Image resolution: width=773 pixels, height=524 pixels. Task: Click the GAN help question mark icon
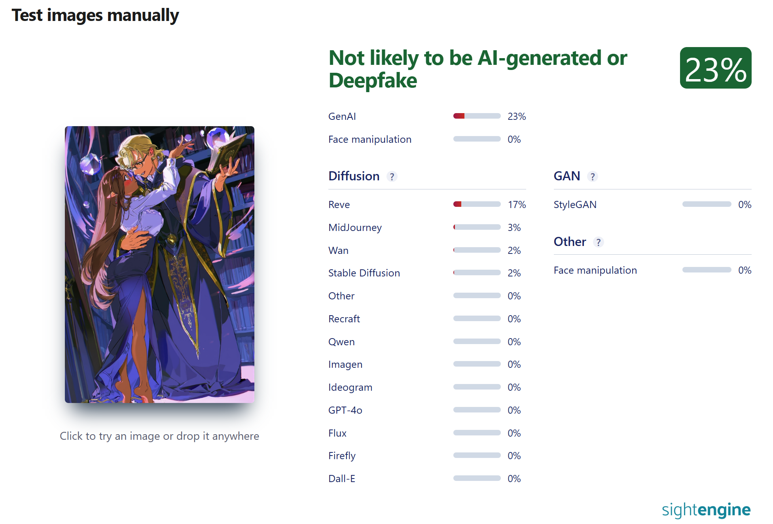click(x=592, y=176)
